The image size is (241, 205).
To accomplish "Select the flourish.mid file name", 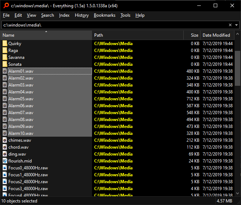I will (x=20, y=161).
